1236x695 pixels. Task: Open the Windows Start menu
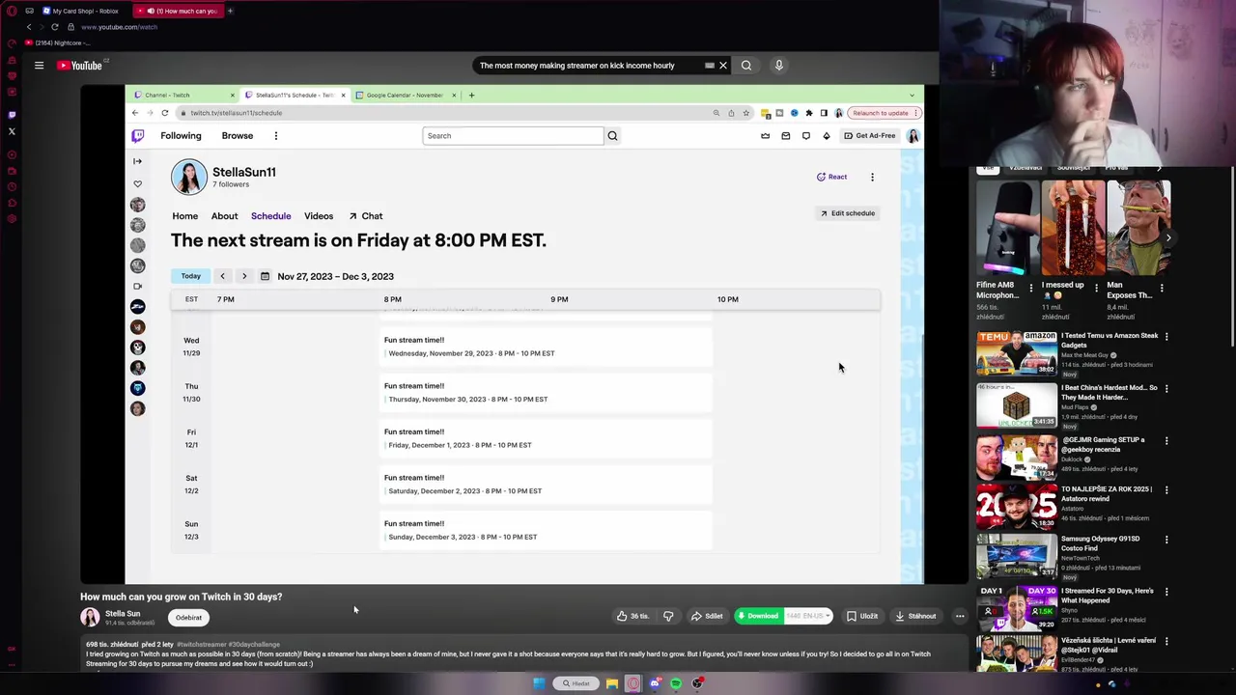click(x=539, y=683)
